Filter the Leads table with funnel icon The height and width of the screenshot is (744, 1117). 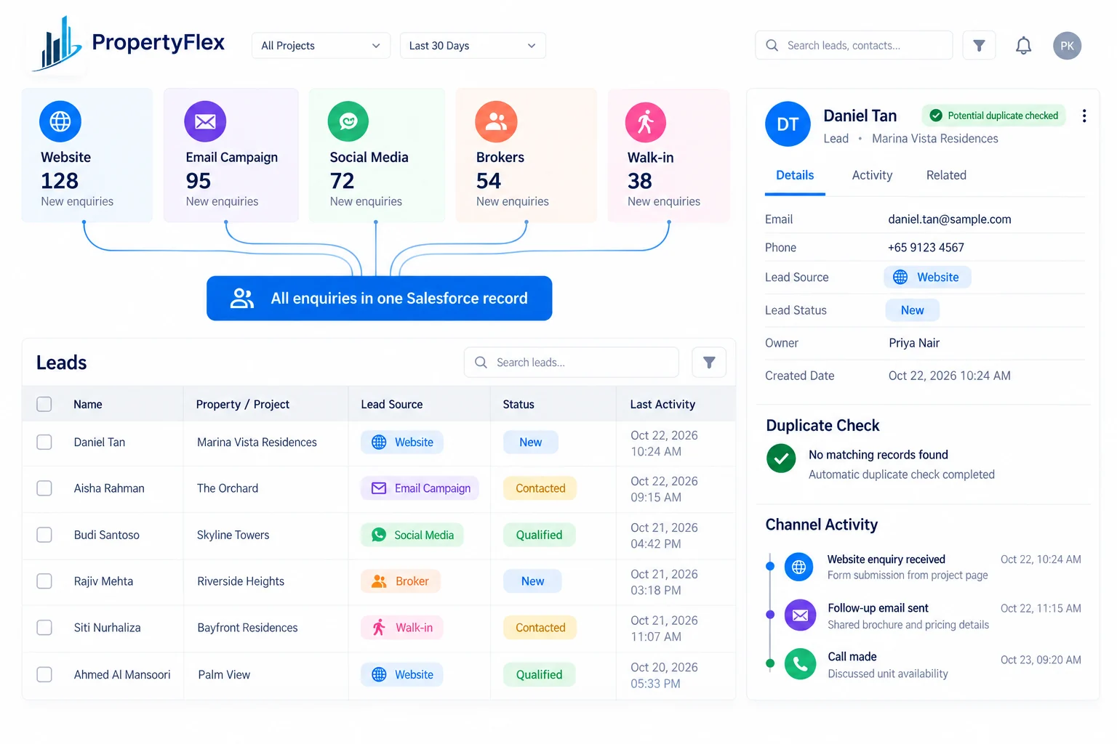tap(709, 363)
